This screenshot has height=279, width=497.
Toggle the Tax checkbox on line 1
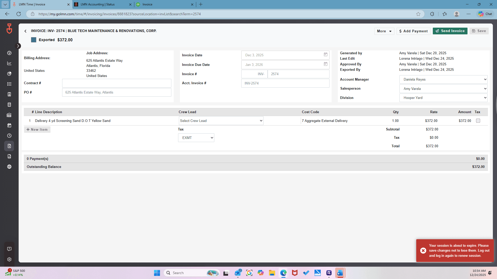[x=478, y=121]
